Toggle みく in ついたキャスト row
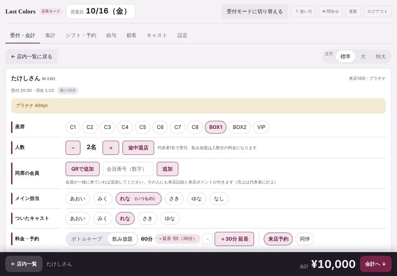The image size is (397, 276). (102, 218)
